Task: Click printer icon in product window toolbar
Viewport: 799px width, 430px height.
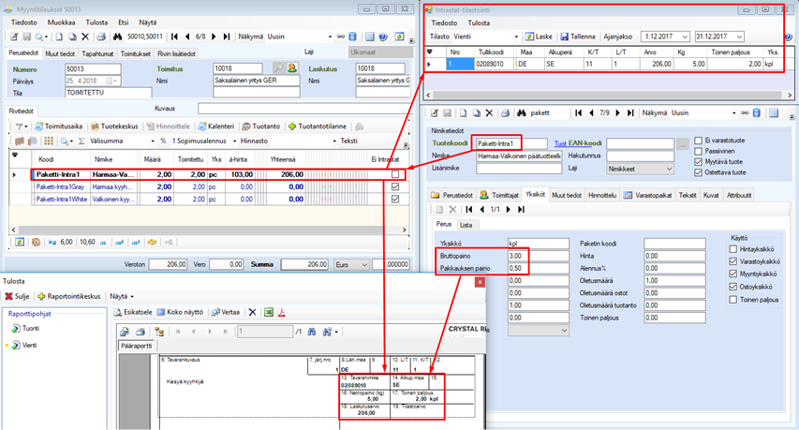Action: (x=505, y=113)
